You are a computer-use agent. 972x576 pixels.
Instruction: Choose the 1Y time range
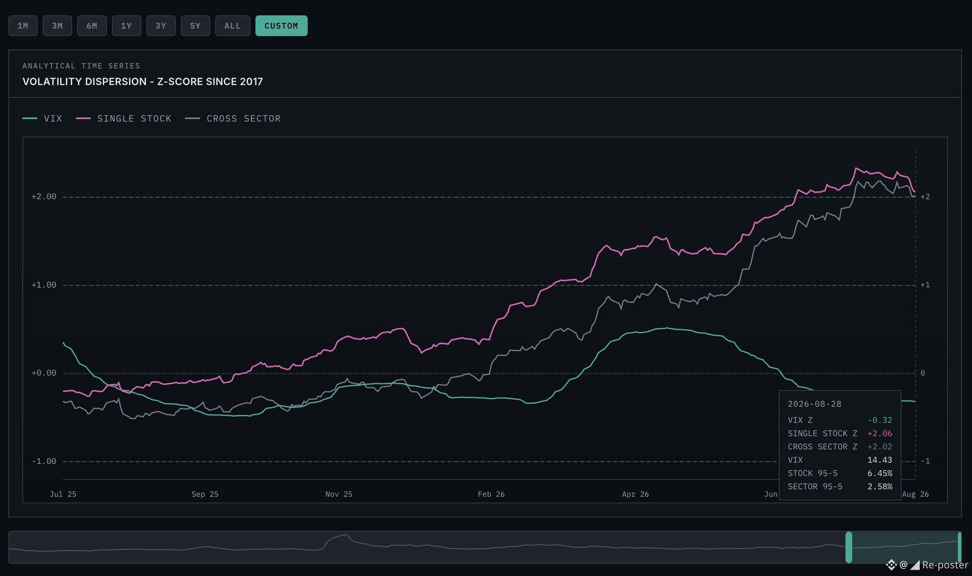click(x=126, y=26)
